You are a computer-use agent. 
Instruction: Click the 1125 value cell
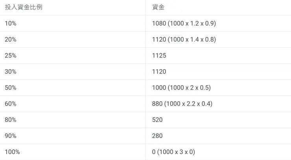point(159,55)
